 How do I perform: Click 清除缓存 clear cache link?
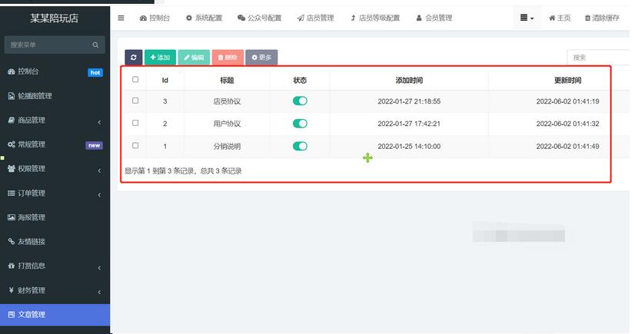pyautogui.click(x=602, y=18)
